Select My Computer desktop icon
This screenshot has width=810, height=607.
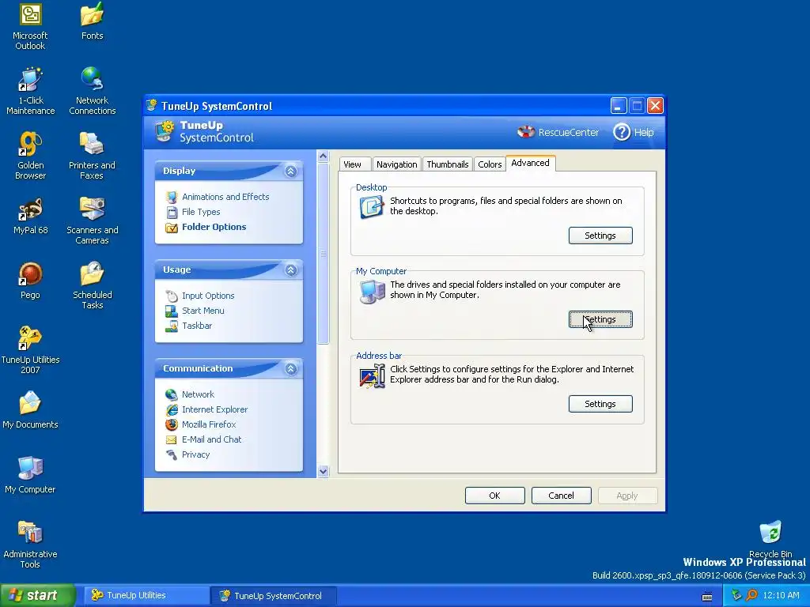click(x=30, y=475)
